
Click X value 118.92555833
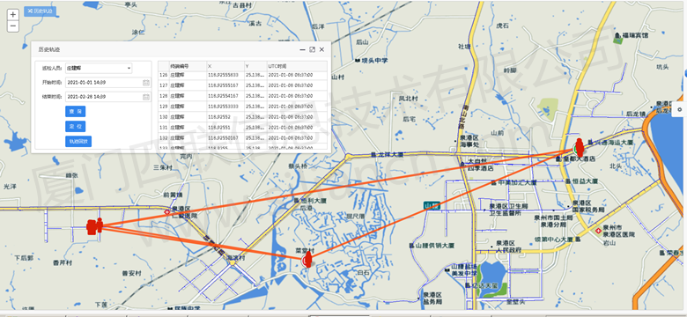tap(223, 75)
